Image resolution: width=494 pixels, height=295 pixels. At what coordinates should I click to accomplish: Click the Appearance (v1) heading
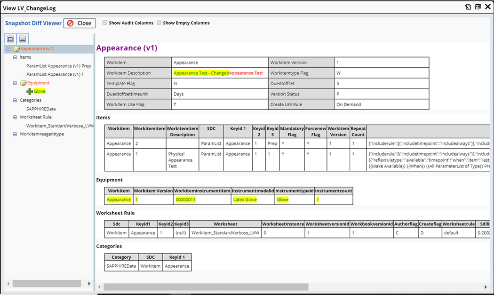click(x=127, y=48)
